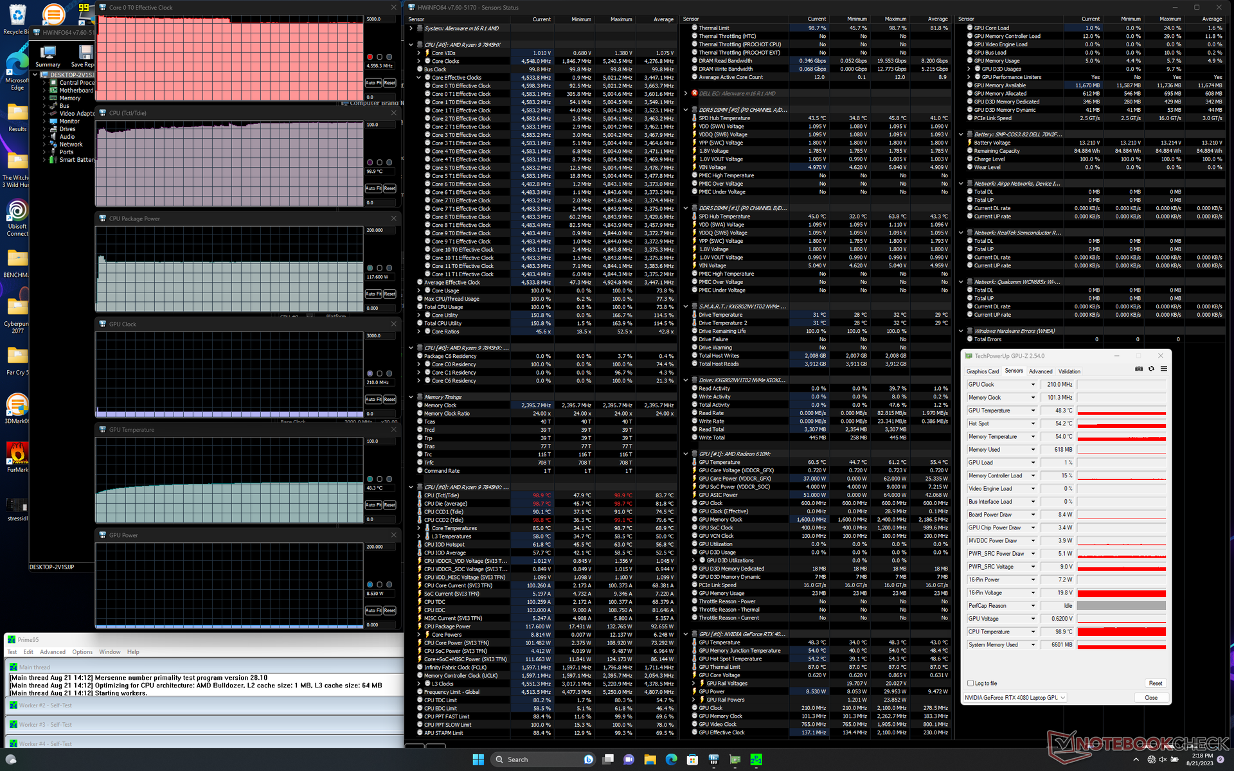Collapse CPU AMD Ryzen 9 7845HX sensor group
The image size is (1234, 771).
click(x=411, y=45)
